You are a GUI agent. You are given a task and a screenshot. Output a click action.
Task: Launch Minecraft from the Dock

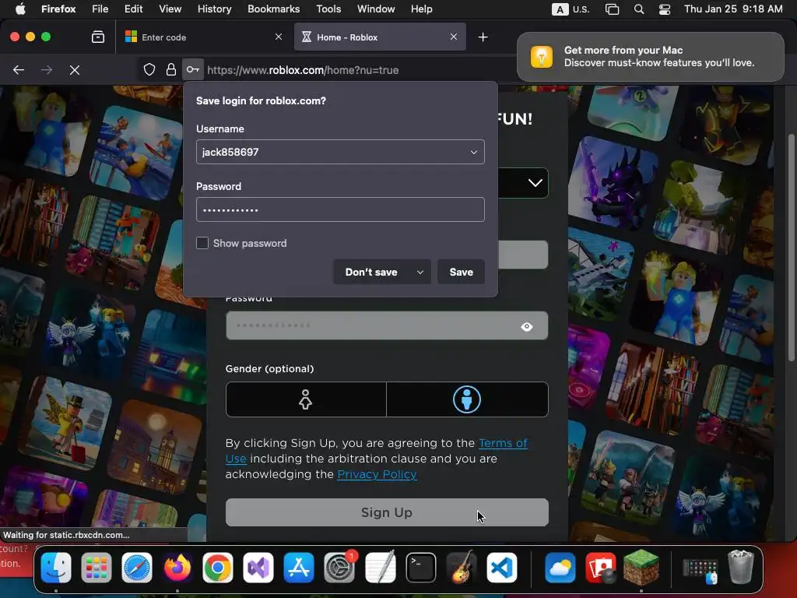[641, 567]
